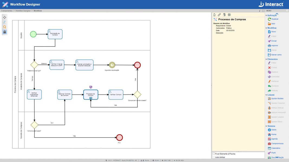Select the pencil edit tool in left toolbar

[x=5, y=22]
